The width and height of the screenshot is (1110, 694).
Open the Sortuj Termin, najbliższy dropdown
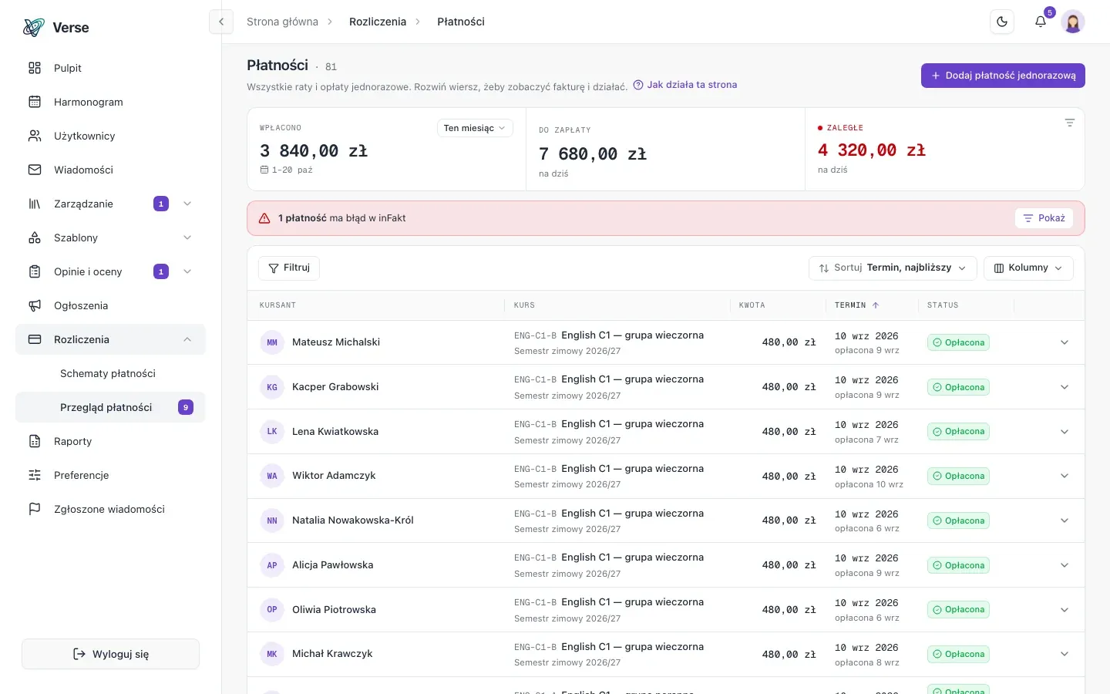coord(893,268)
